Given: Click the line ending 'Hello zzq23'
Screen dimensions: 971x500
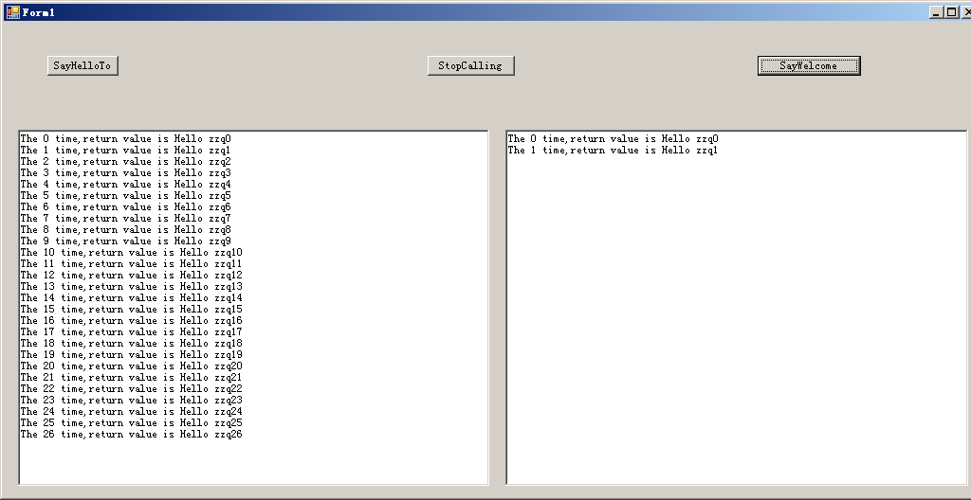Looking at the screenshot, I should [x=131, y=400].
